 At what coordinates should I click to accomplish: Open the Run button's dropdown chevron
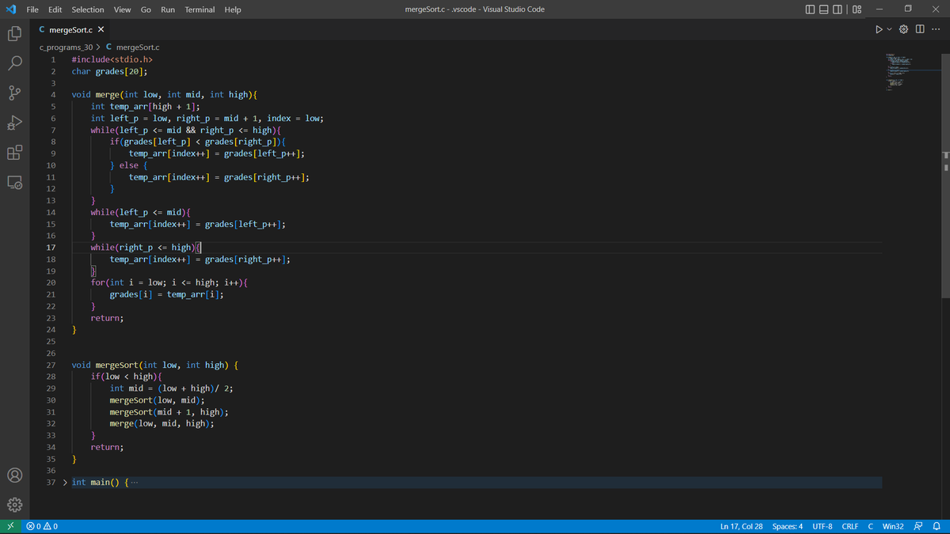point(888,28)
